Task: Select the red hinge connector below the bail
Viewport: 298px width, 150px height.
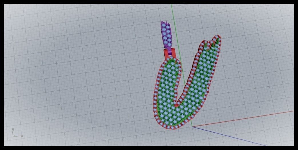Action: pyautogui.click(x=166, y=54)
